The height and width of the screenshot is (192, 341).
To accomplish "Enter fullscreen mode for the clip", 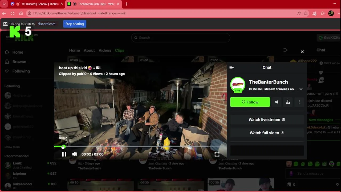I will click(217, 154).
